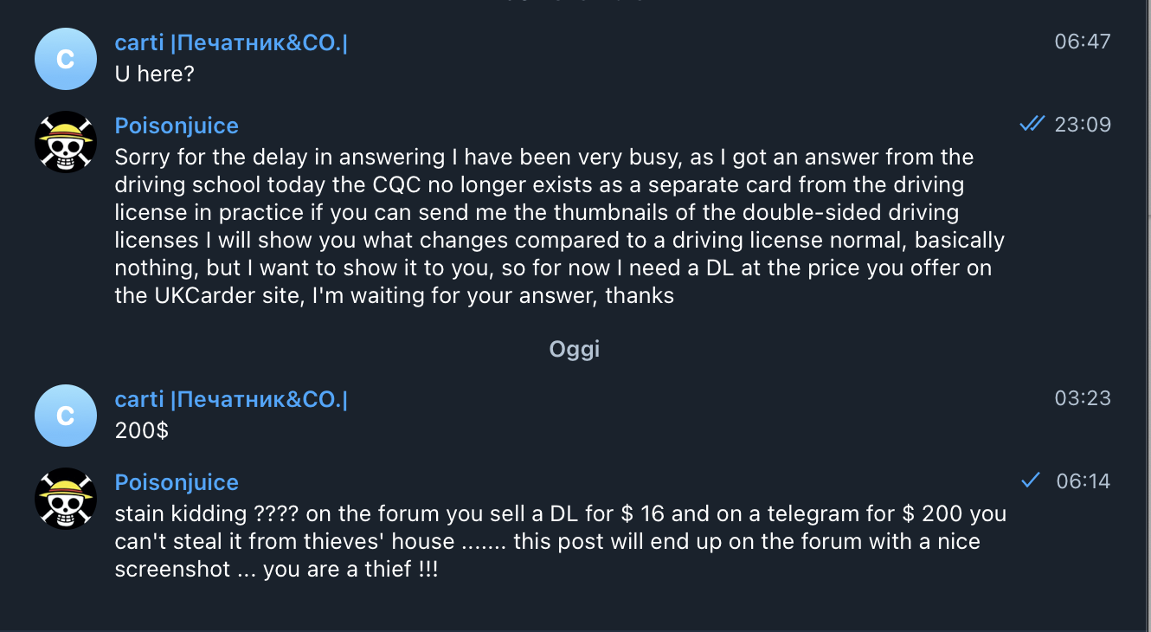Click carti sender name above "200$"

click(231, 400)
